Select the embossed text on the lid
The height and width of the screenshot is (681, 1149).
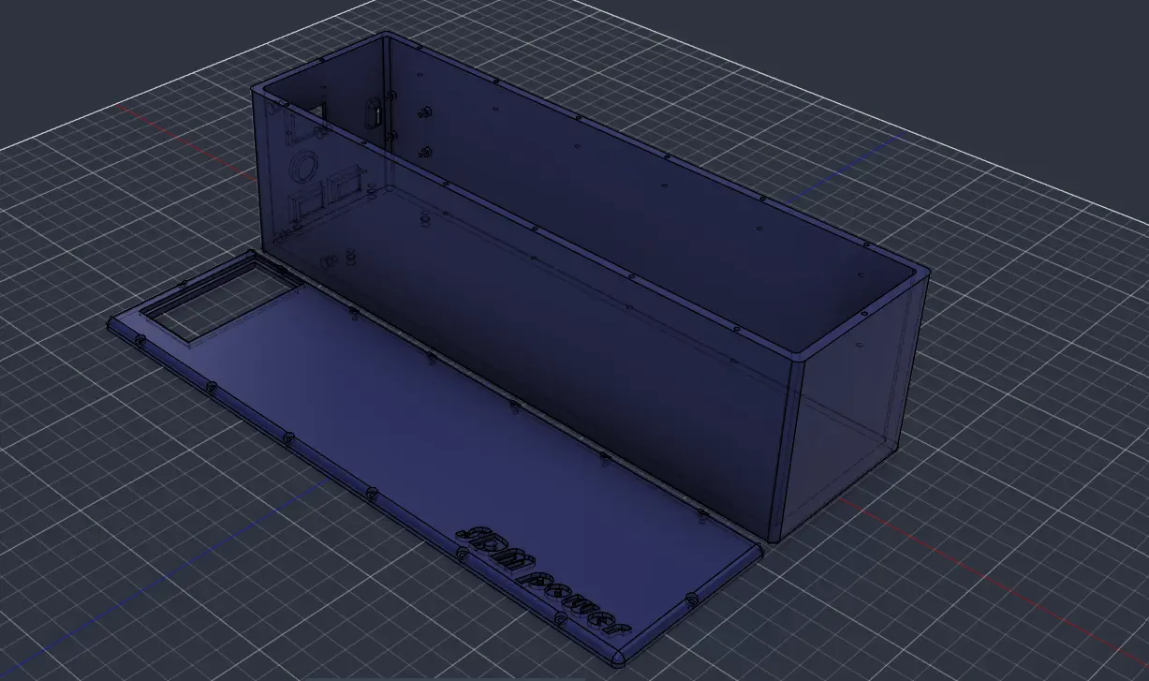coord(543,580)
